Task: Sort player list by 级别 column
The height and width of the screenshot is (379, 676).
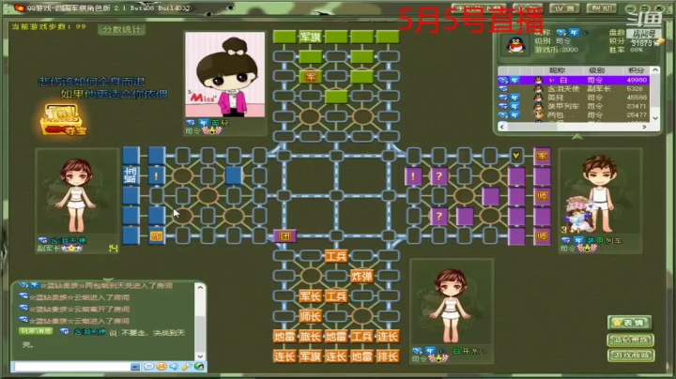Action: coord(597,70)
